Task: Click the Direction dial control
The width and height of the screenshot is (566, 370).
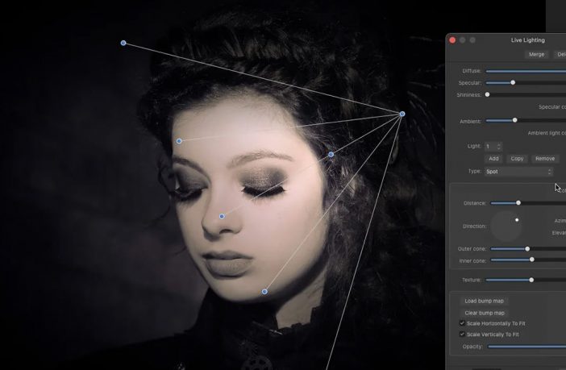Action: pyautogui.click(x=506, y=226)
